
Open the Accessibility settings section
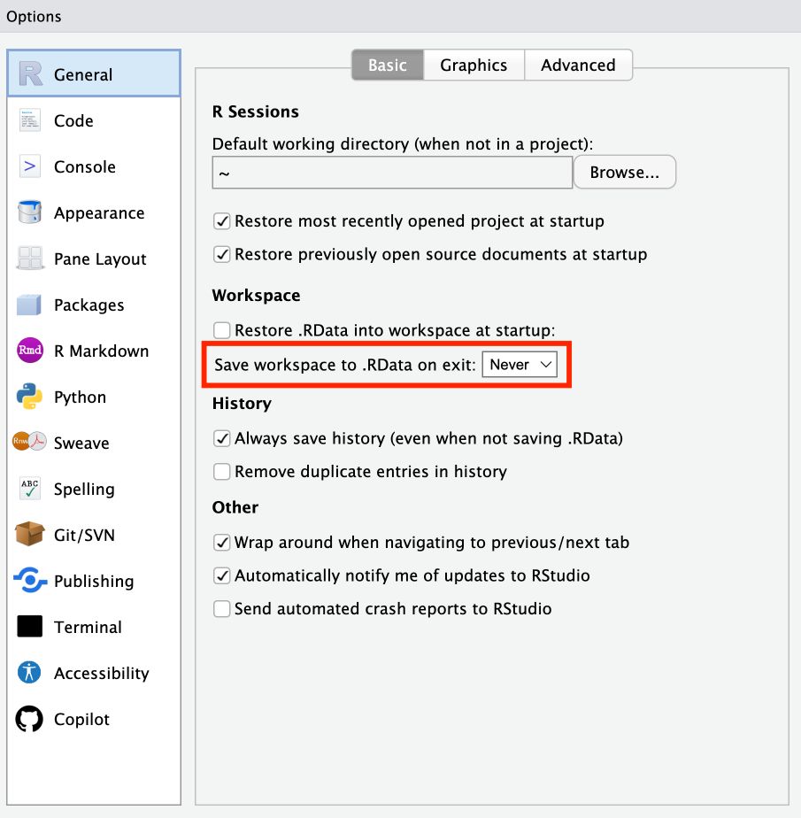point(101,674)
